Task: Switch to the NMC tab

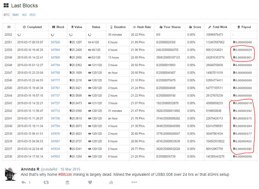Action: [16, 15]
